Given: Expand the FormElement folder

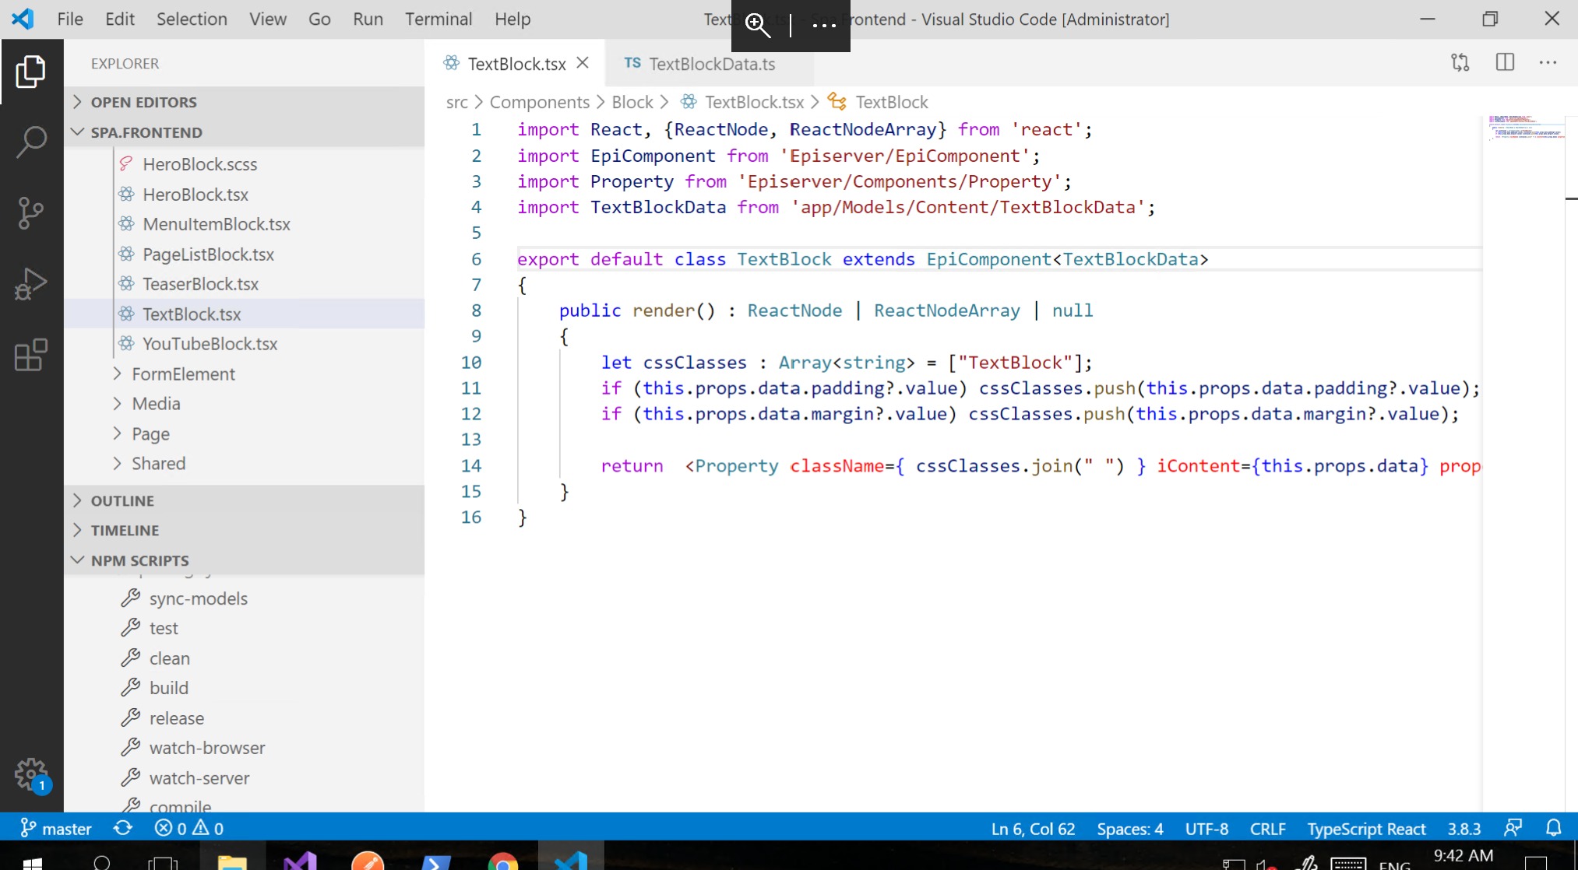Looking at the screenshot, I should (183, 374).
